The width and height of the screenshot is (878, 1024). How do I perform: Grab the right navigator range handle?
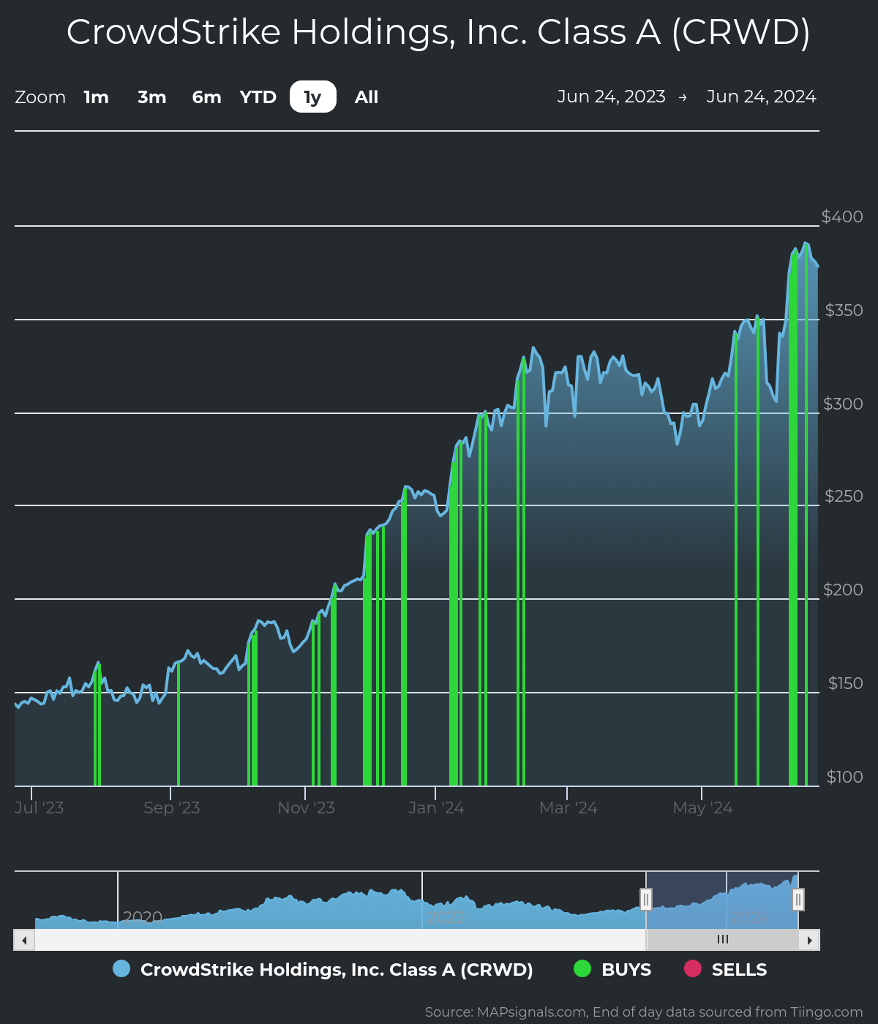click(x=798, y=899)
